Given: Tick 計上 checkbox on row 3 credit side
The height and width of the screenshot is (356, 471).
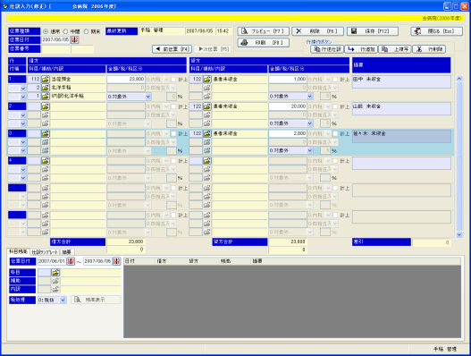Looking at the screenshot, I should point(335,133).
